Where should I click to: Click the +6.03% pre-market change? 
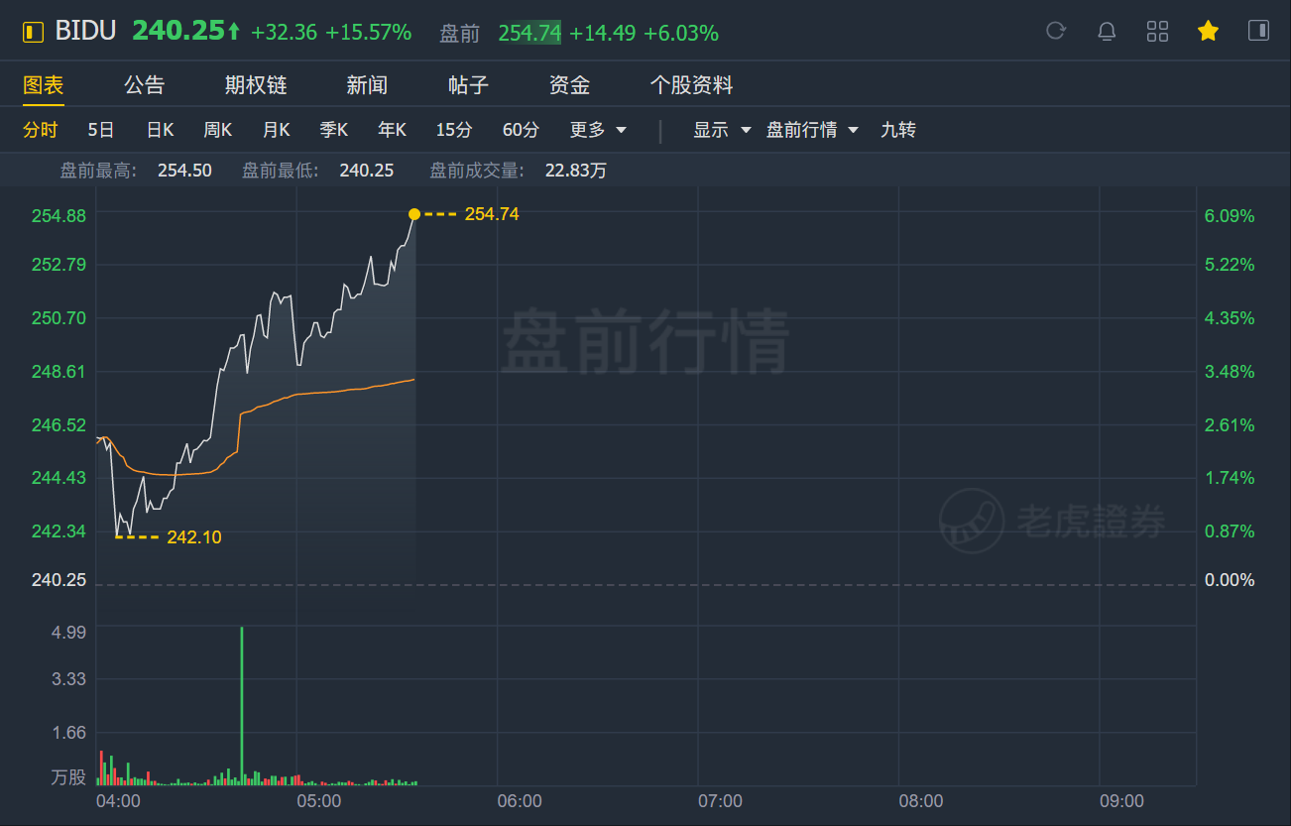tap(681, 34)
